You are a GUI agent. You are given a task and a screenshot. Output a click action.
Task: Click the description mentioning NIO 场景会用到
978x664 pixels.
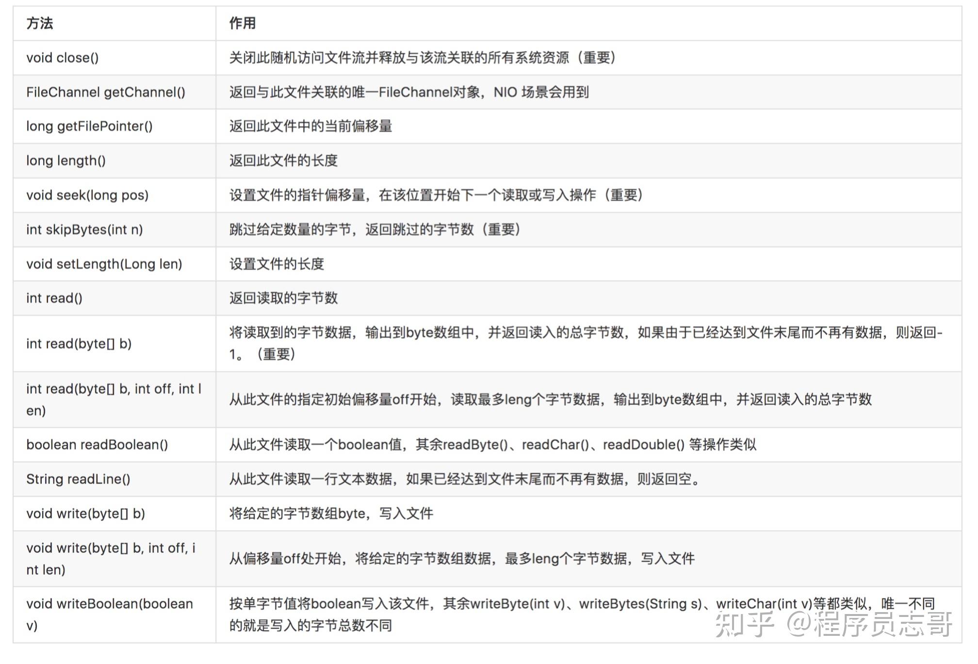tap(410, 92)
